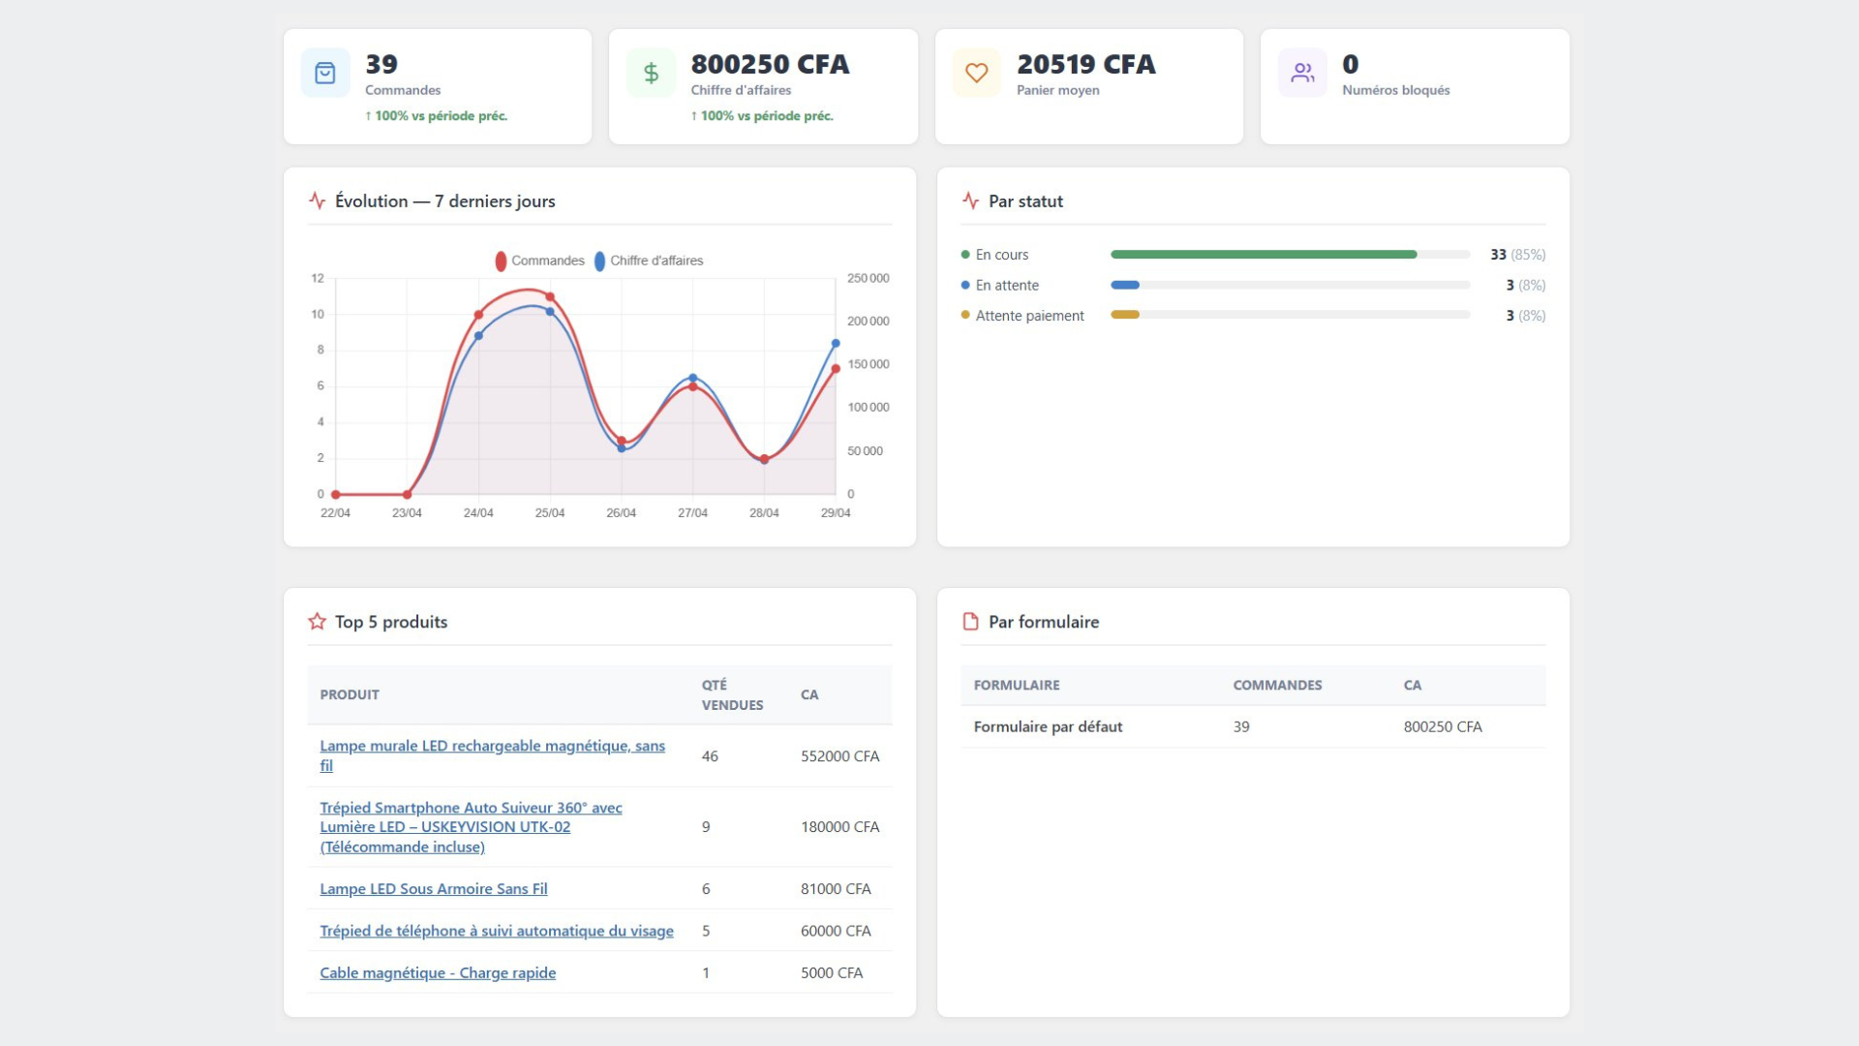
Task: Click the file icon beside Par formulaire
Action: 971,622
